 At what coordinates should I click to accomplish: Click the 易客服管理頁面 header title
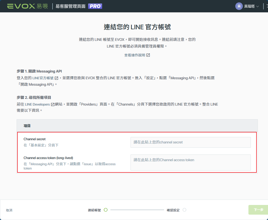tap(70, 6)
